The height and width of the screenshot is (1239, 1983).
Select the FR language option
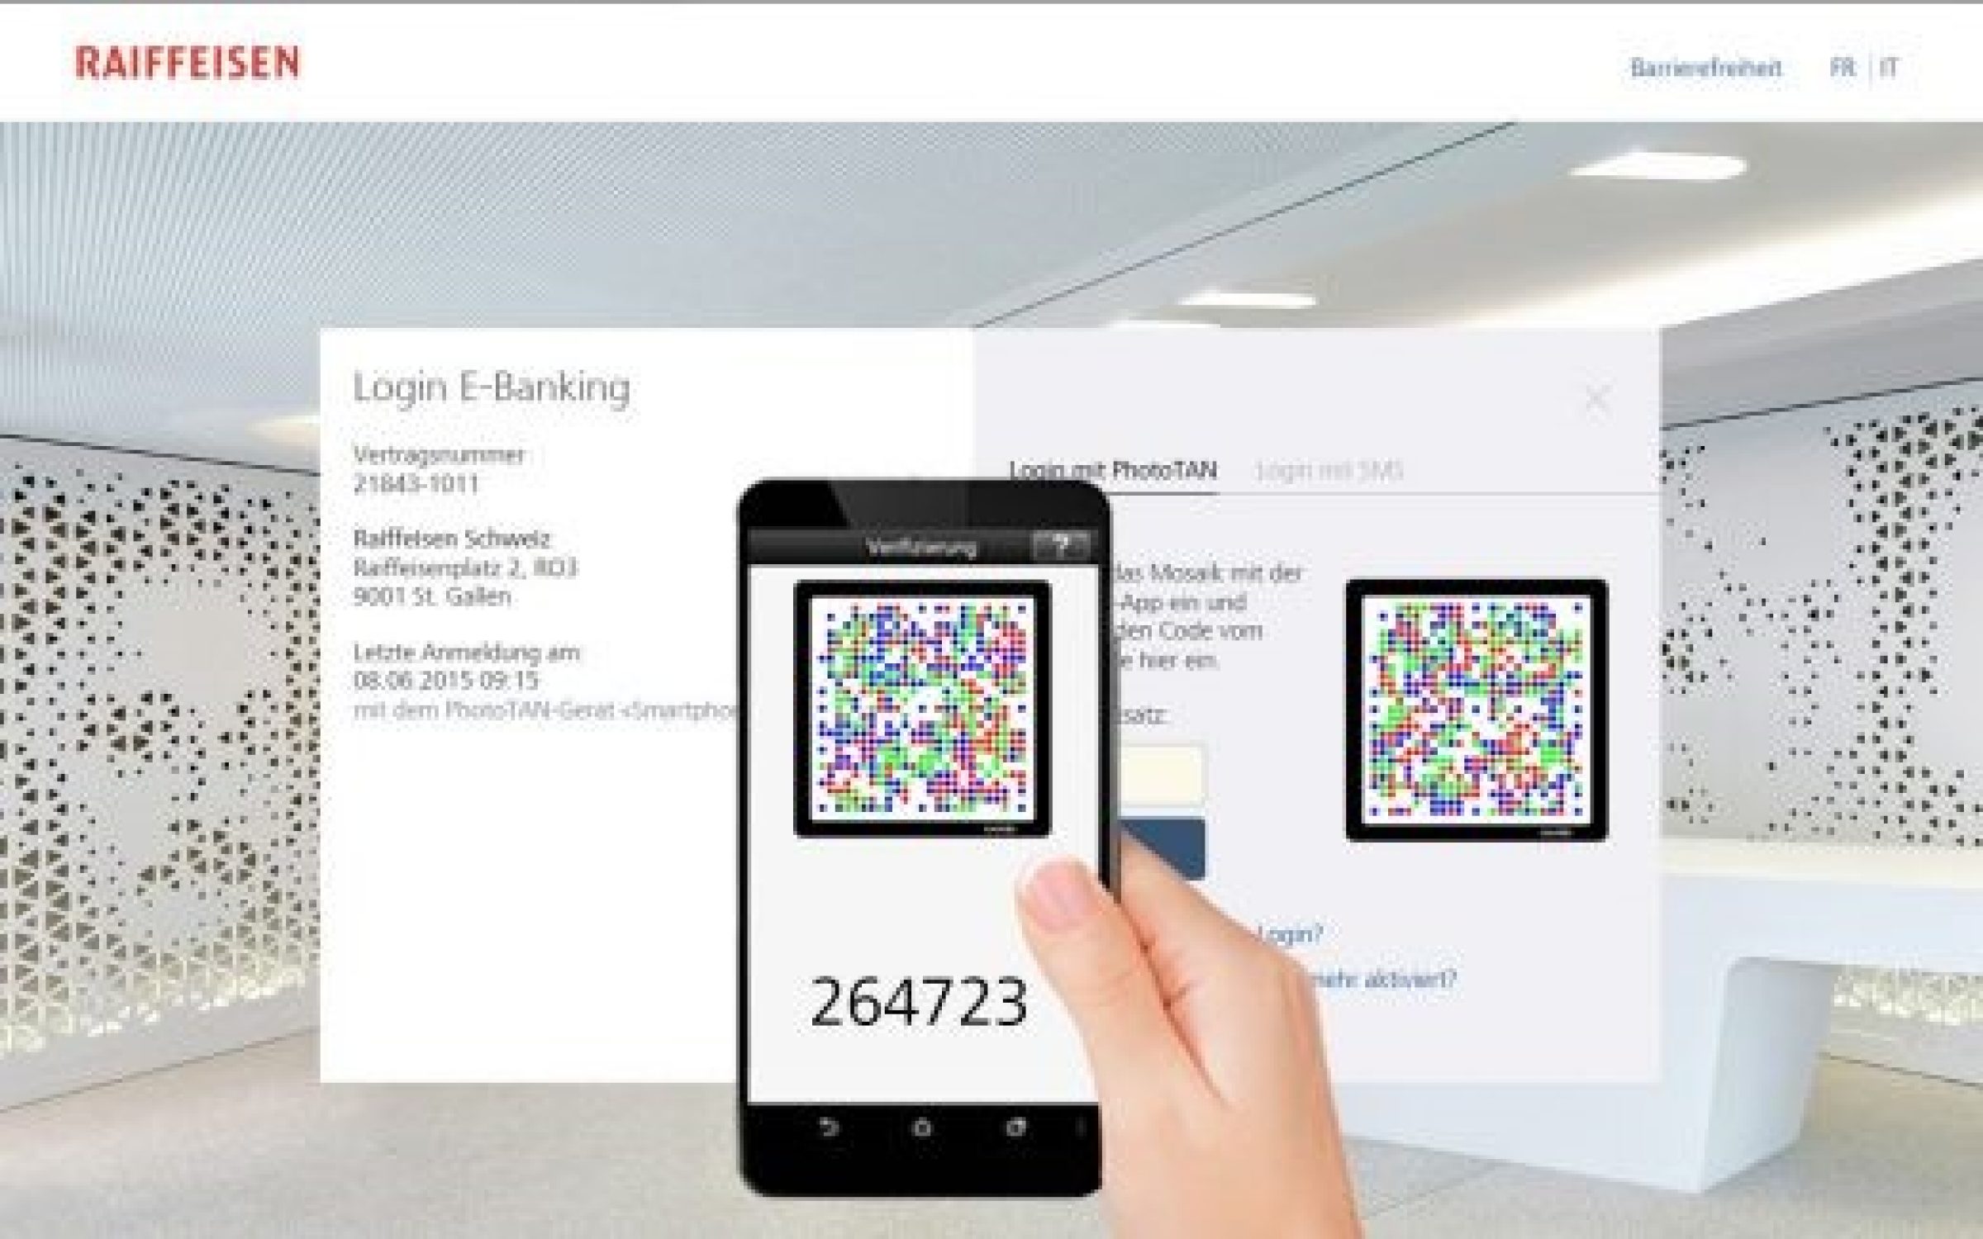(x=1843, y=67)
